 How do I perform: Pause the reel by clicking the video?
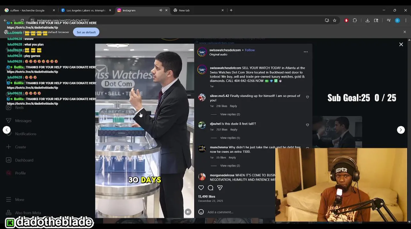144,131
